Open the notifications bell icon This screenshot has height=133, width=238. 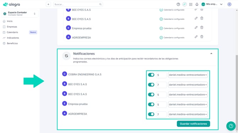(x=197, y=4)
